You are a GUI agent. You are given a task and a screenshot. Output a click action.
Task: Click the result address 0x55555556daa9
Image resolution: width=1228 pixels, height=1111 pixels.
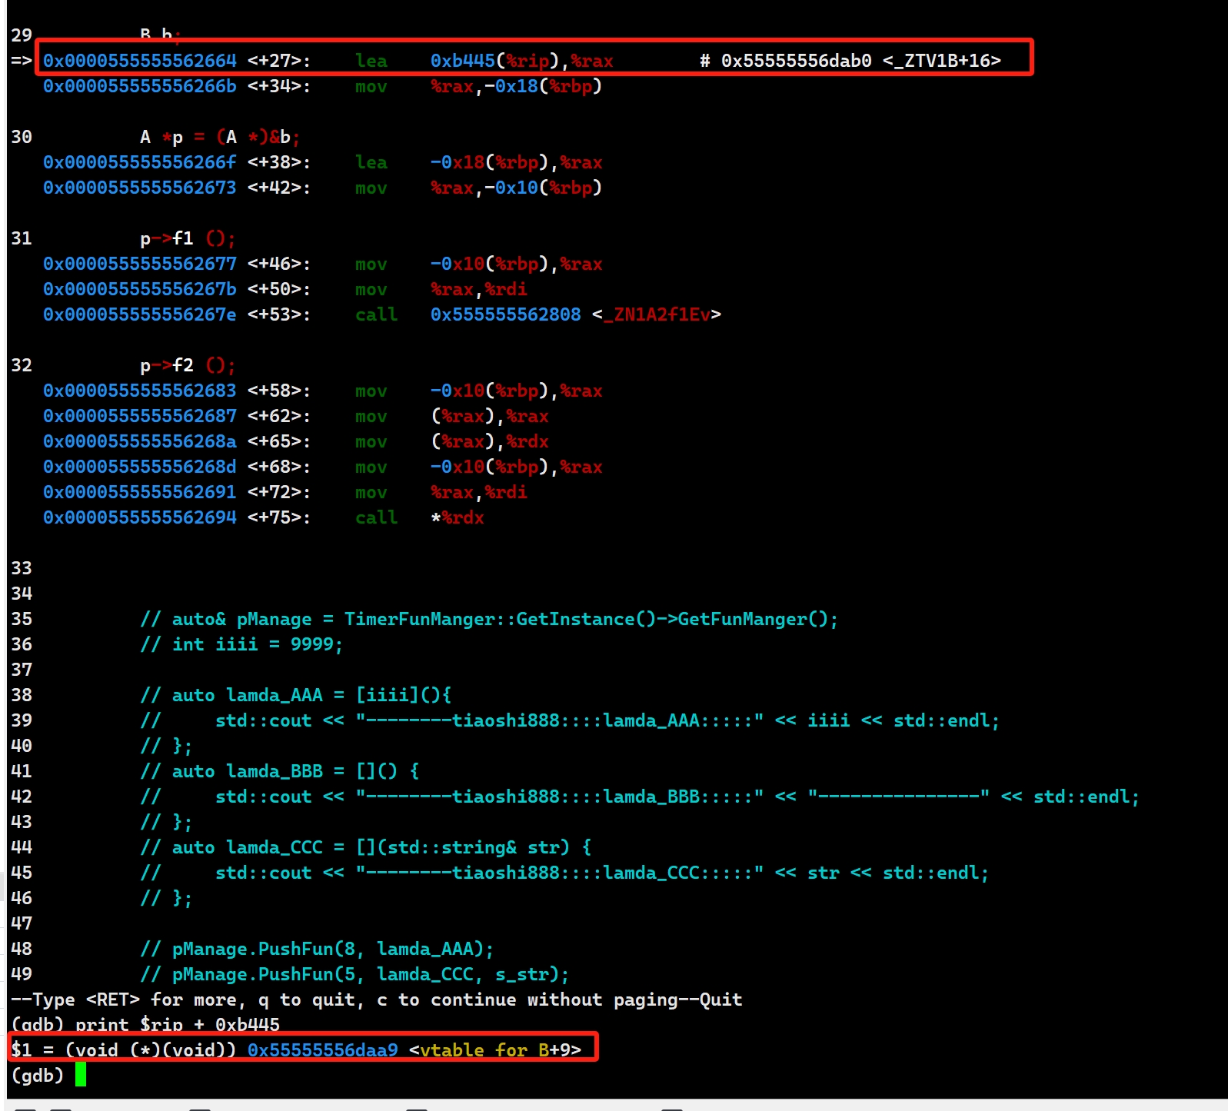click(x=323, y=1050)
